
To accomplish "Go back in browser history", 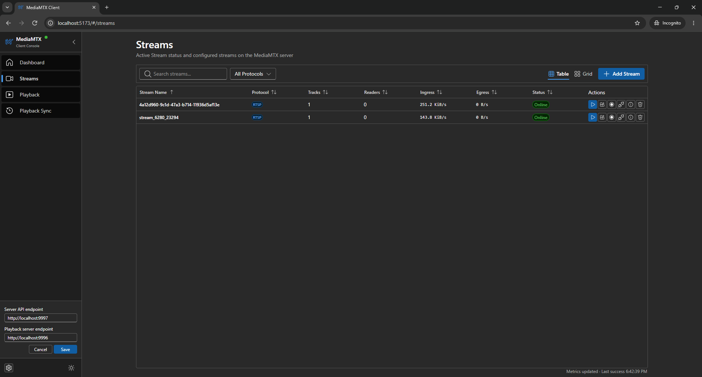I will click(x=8, y=23).
